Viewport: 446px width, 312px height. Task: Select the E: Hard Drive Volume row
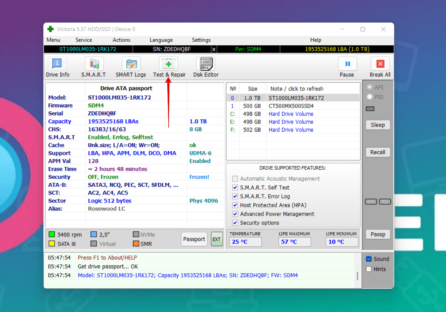(x=293, y=122)
